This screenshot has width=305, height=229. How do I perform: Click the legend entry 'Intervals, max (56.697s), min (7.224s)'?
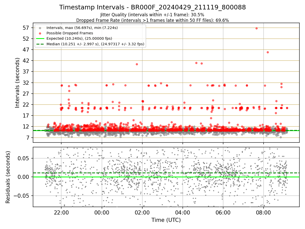coord(82,28)
